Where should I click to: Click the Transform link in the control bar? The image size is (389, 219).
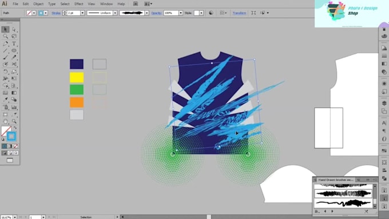coord(239,13)
